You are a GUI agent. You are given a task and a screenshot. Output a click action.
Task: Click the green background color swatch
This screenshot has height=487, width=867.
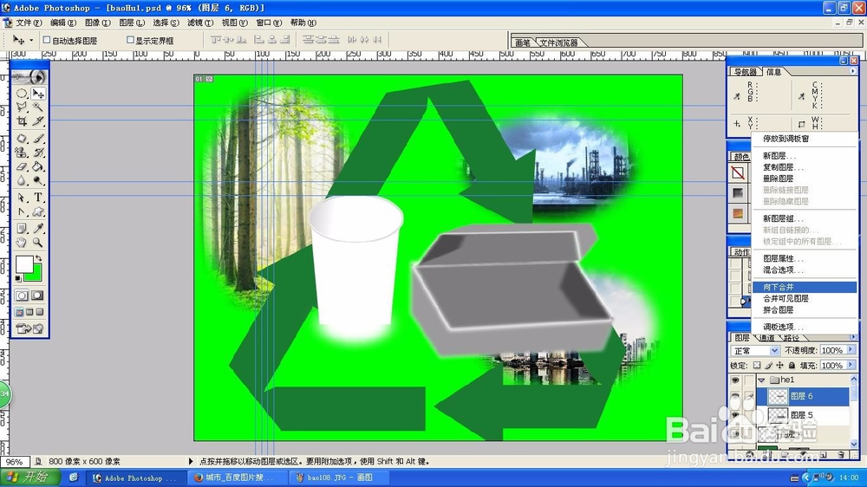coord(36,275)
